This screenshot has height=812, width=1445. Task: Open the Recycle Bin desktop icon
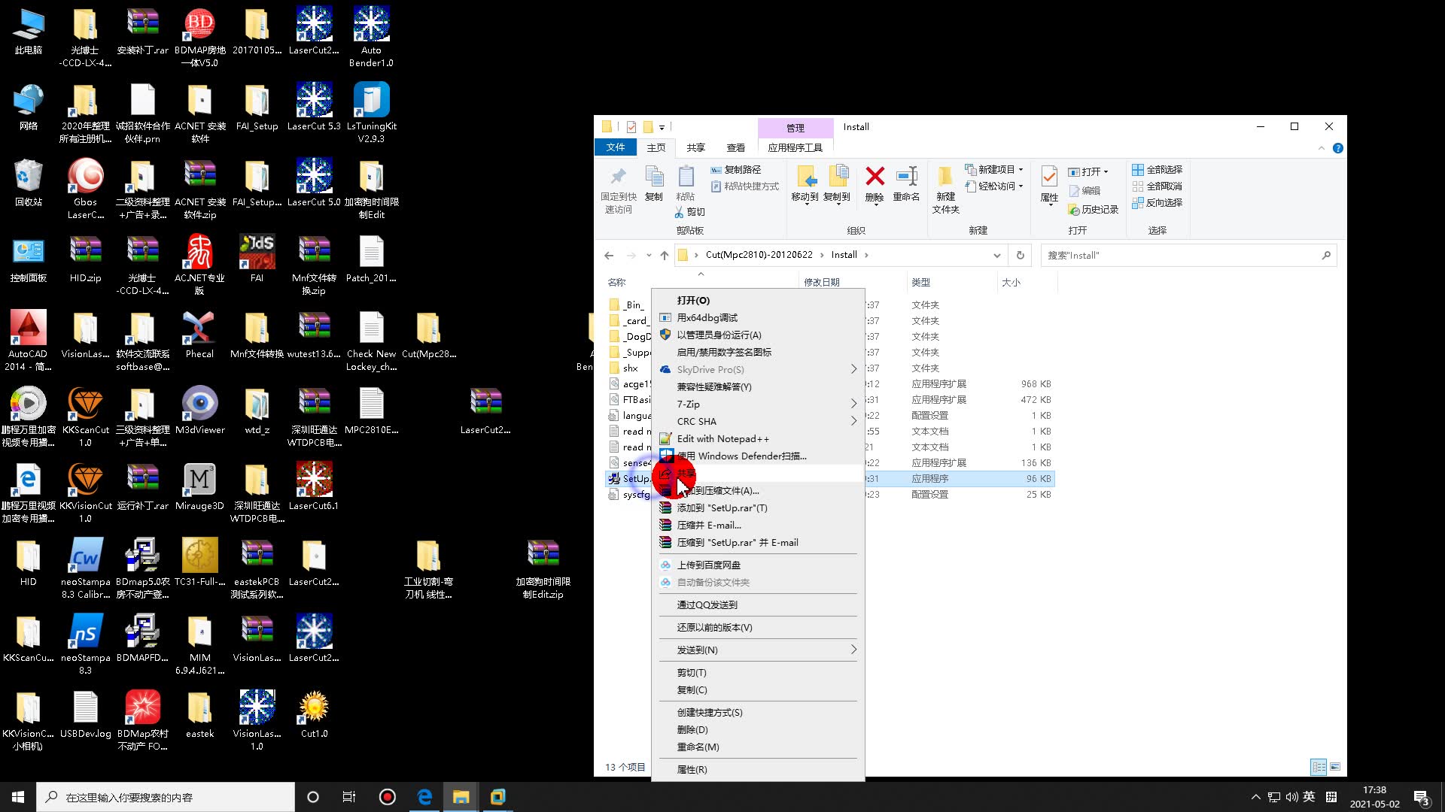click(28, 182)
